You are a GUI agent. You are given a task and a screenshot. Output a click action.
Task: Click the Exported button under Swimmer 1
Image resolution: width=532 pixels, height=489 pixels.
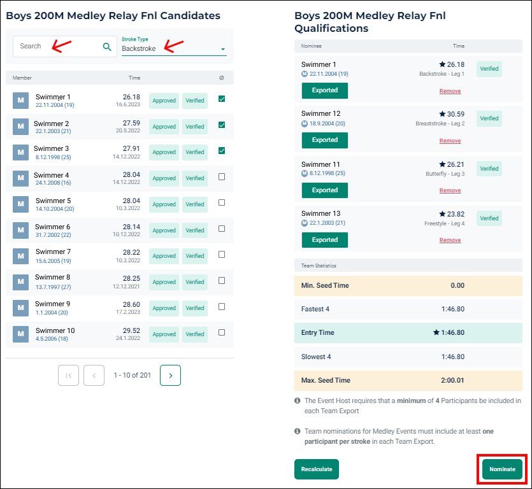point(324,90)
